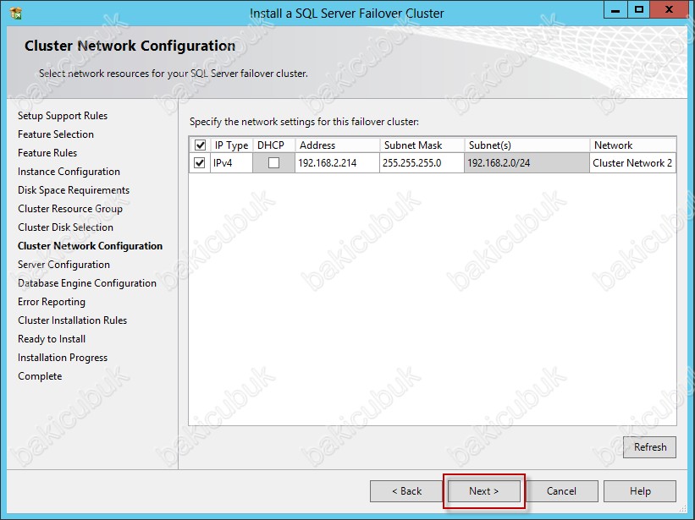Sort by the IP Type column header
Screen dimensions: 695x520
click(231, 145)
